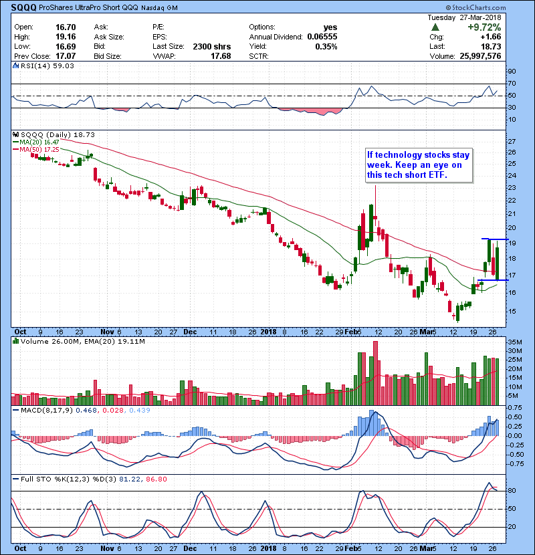Click the MA(50) 17.25 legend entry
The width and height of the screenshot is (535, 555).
(36, 149)
